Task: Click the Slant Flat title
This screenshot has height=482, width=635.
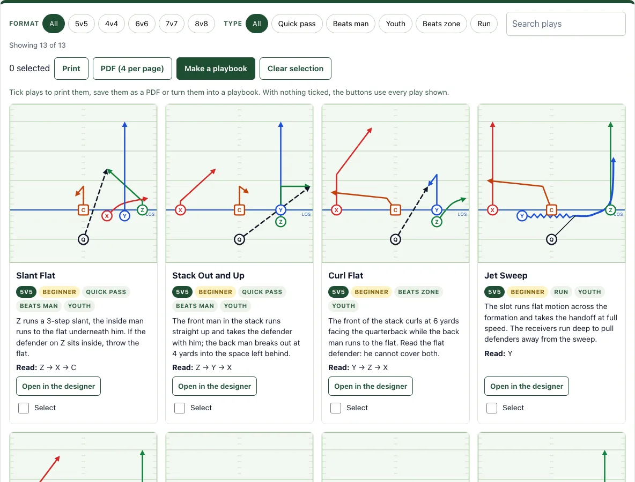Action: pyautogui.click(x=35, y=276)
